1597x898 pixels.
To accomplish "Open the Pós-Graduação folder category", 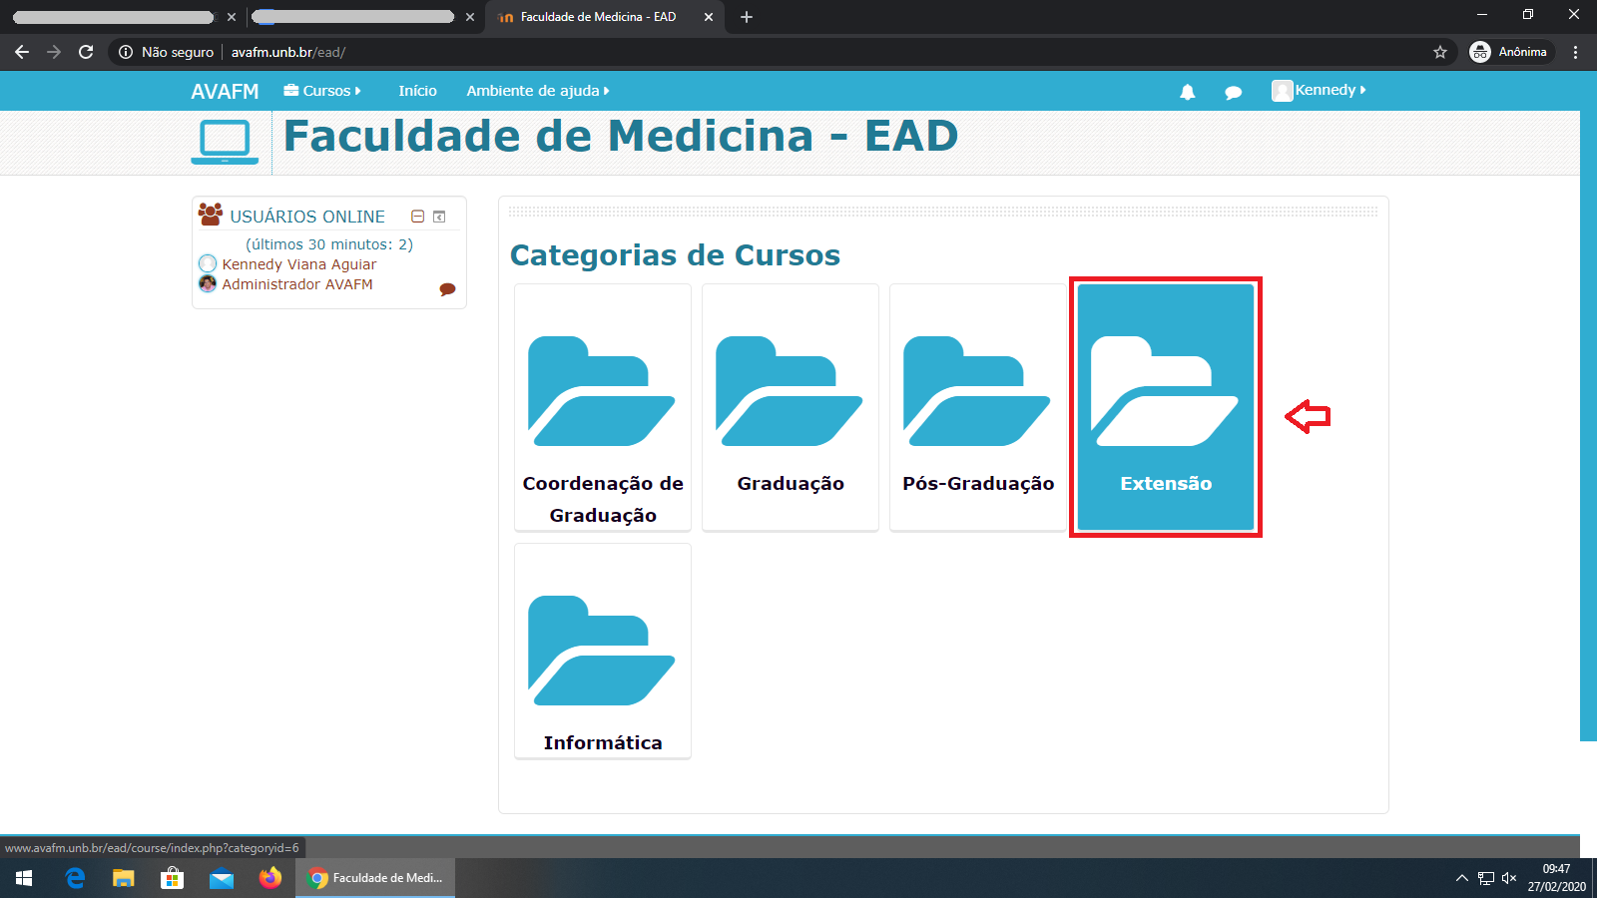I will click(x=977, y=407).
